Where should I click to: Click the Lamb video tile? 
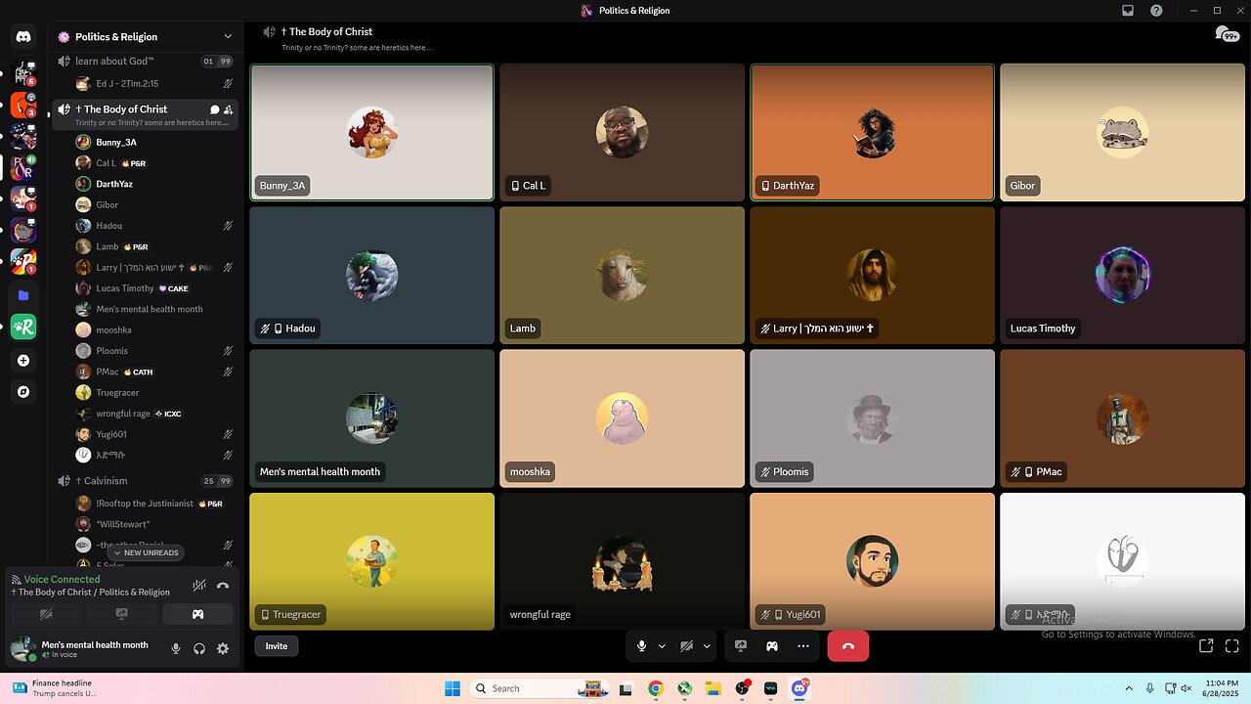click(x=622, y=275)
